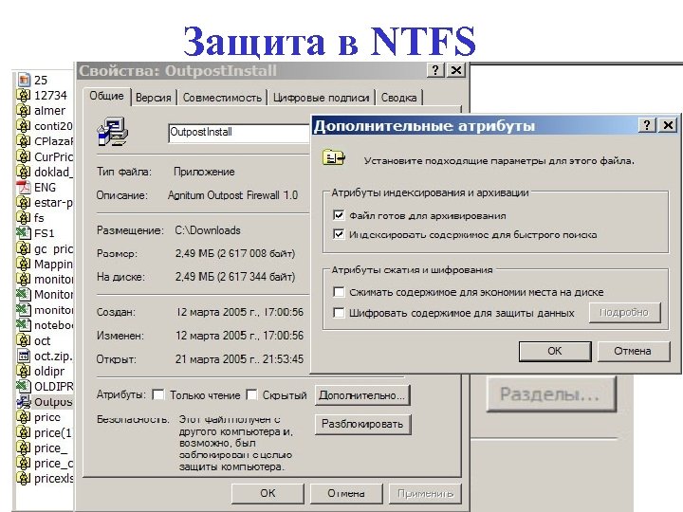Screen dimensions: 683x512
Task: Click the Подробно button
Action: (624, 313)
